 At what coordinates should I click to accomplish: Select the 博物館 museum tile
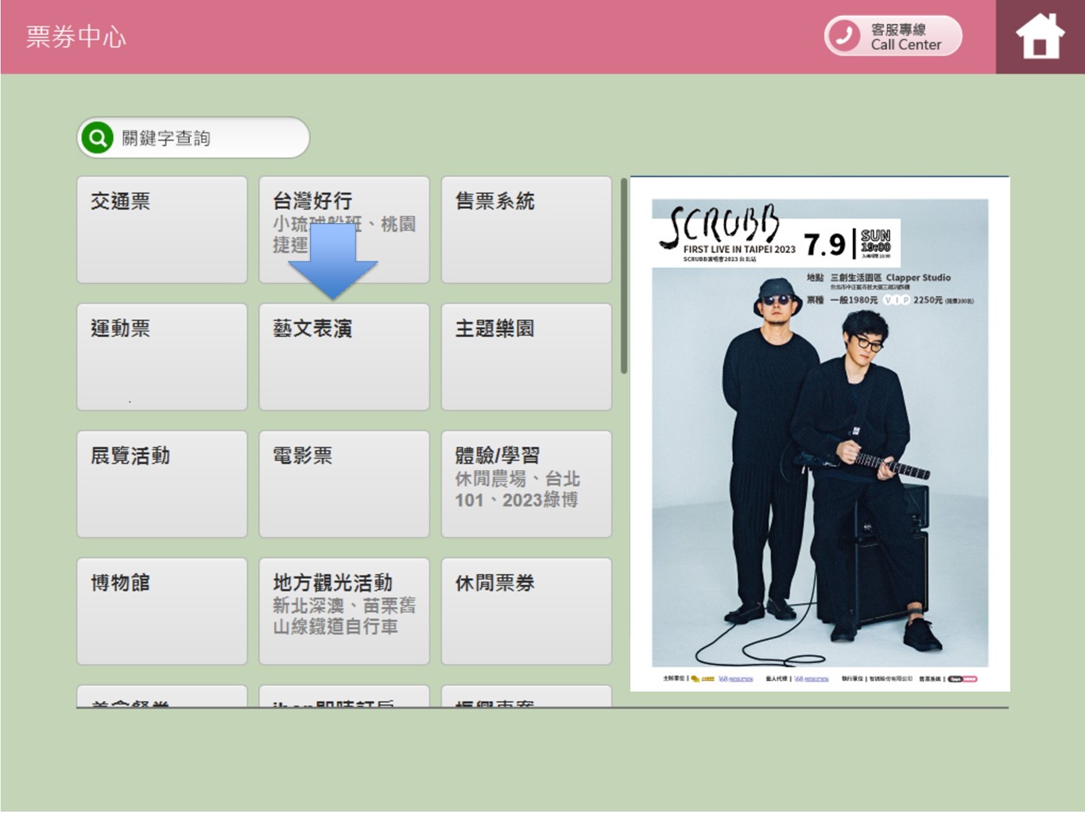point(162,611)
